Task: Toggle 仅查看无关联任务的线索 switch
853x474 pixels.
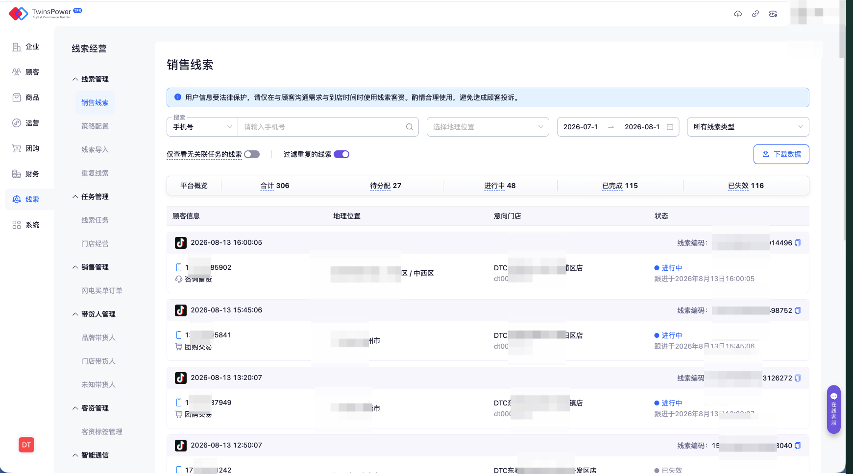Action: [252, 154]
